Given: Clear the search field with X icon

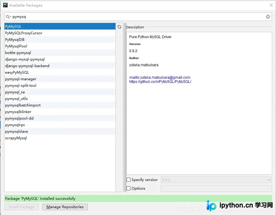Looking at the screenshot, I should (268, 17).
